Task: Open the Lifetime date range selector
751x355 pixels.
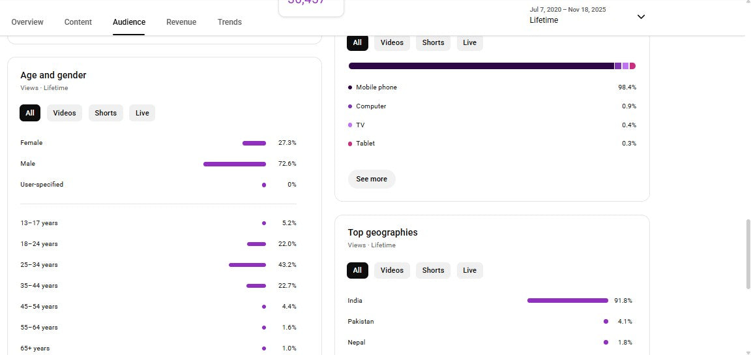Action: pos(544,20)
